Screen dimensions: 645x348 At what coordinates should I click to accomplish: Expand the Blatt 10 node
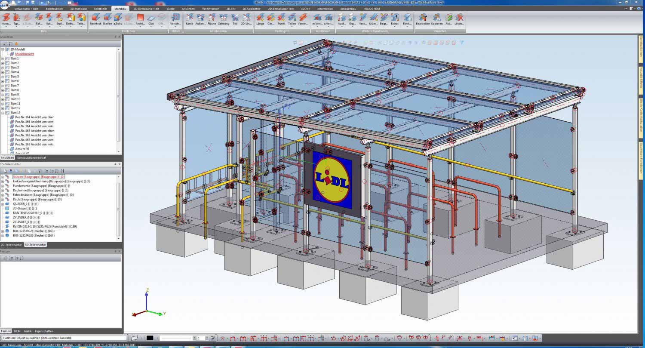(x=3, y=99)
